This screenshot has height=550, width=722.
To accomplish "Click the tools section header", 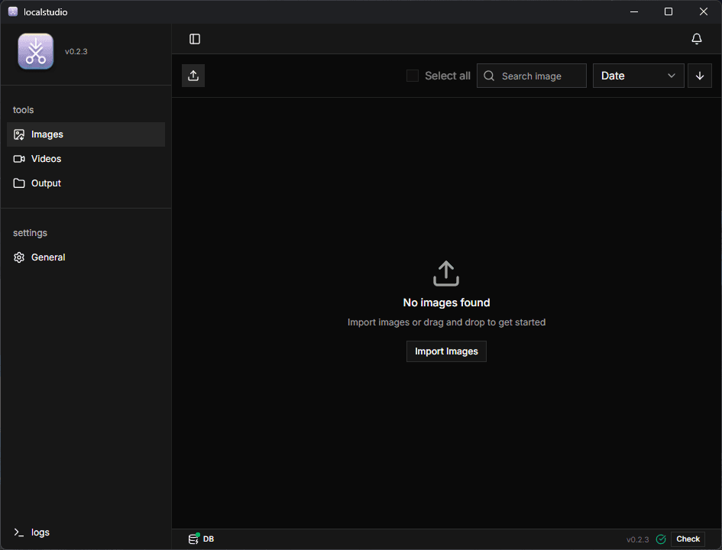I will point(24,110).
